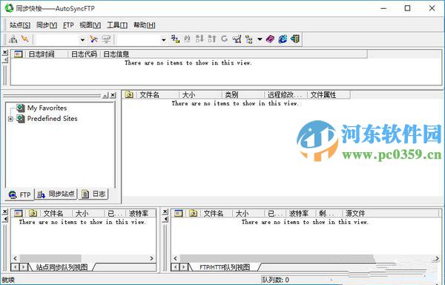
Task: Close the log panel with its X button
Action: click(5, 52)
